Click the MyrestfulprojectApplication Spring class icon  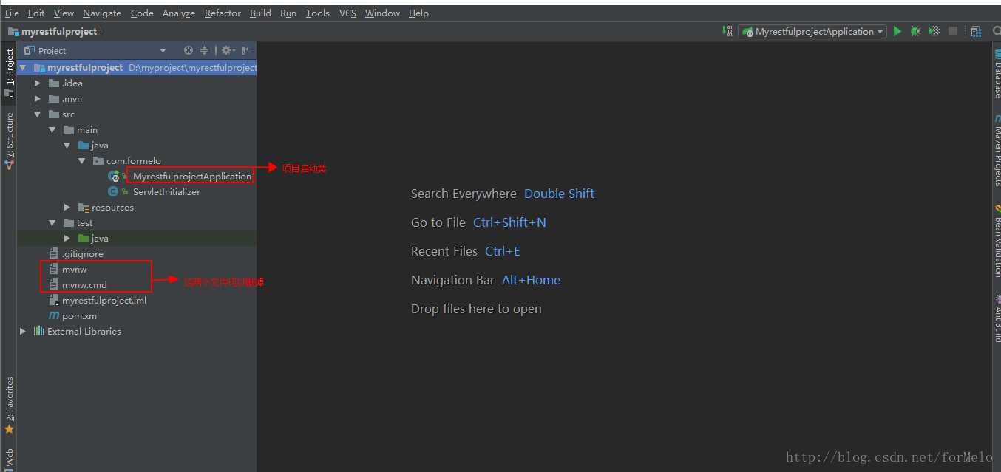coord(114,176)
